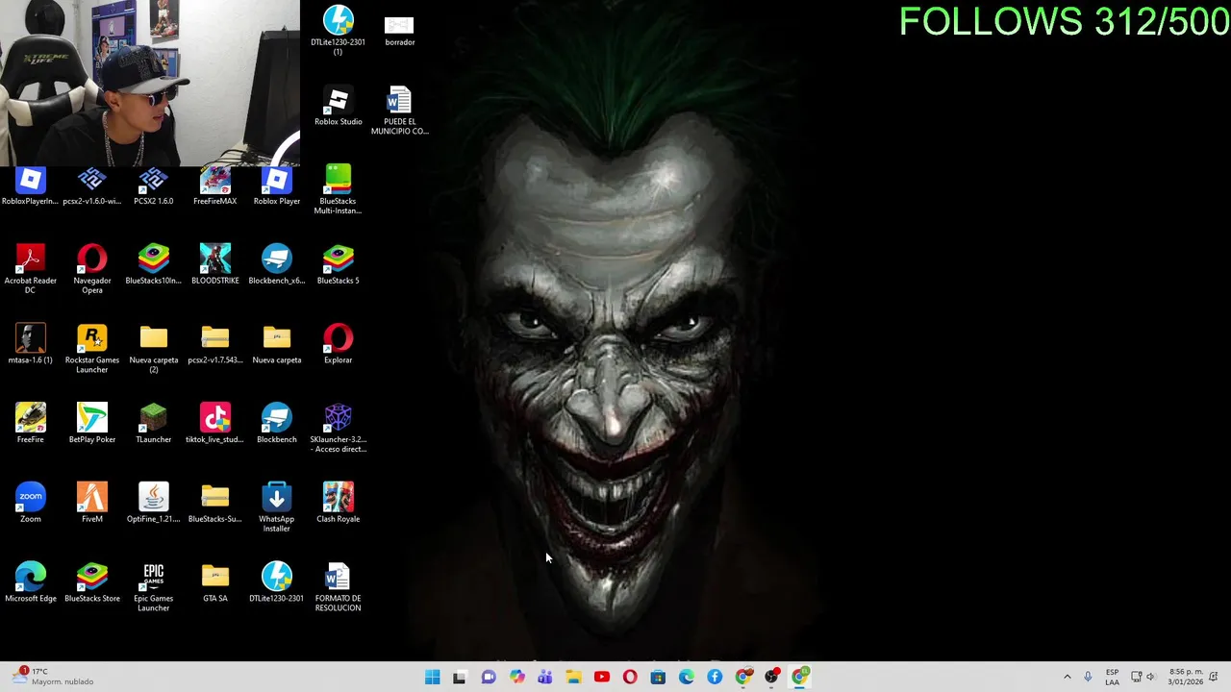This screenshot has height=692, width=1231.
Task: Open FORMATO DE RESOLUCION Word document
Action: point(338,587)
